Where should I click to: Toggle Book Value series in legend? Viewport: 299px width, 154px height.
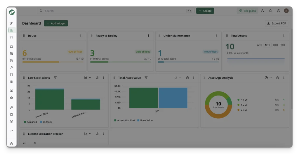(145, 120)
